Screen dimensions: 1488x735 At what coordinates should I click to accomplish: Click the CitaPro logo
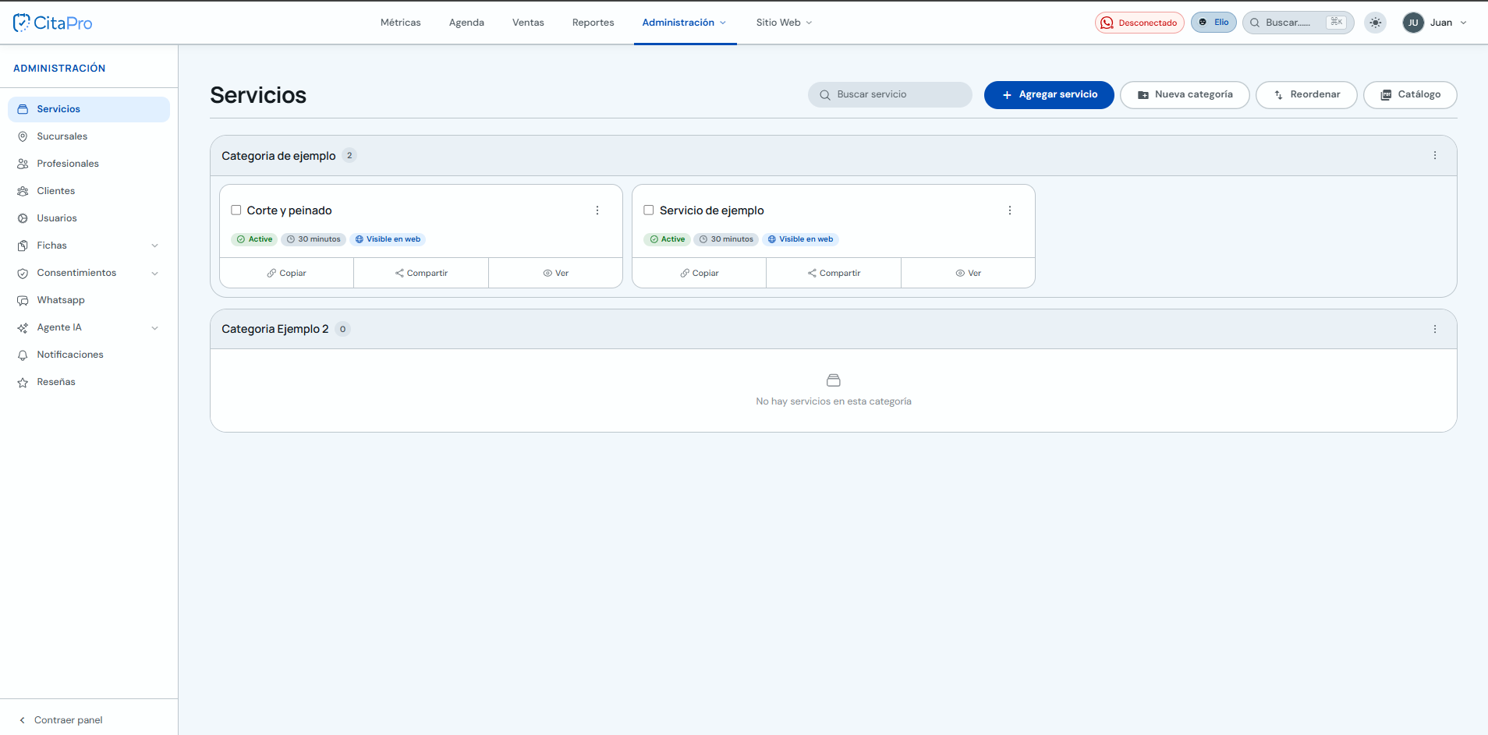point(52,23)
